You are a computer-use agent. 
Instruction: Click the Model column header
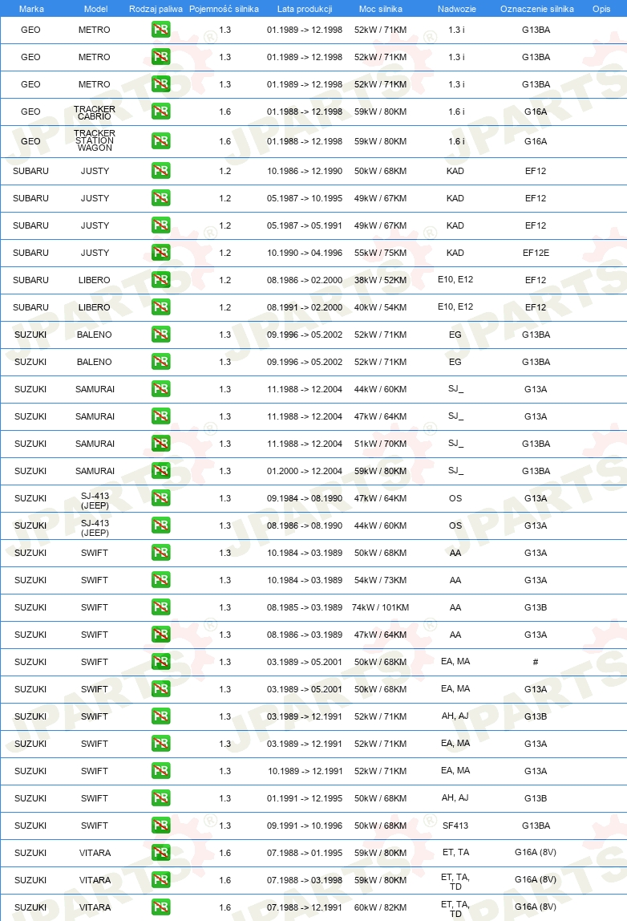pos(95,9)
